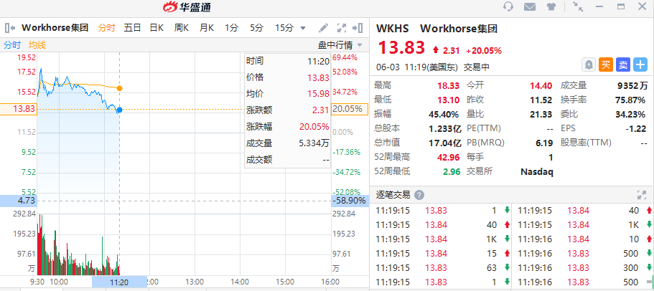Image resolution: width=654 pixels, height=291 pixels.
Task: Click the 买 buy button
Action: coord(606,65)
